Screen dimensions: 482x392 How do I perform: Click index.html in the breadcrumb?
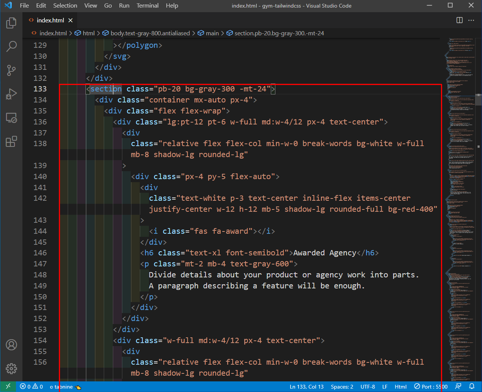(53, 33)
